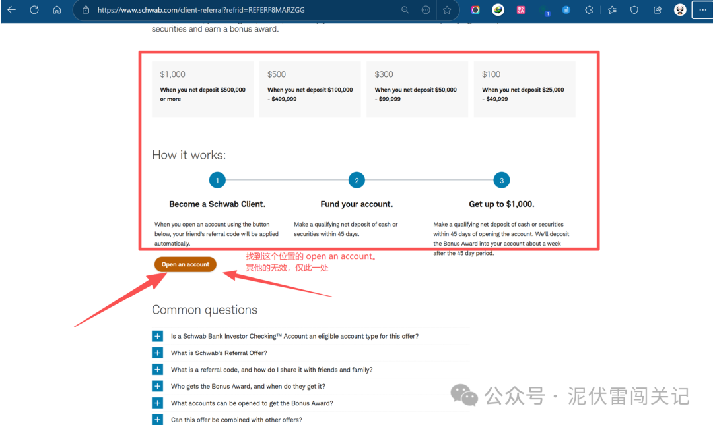Reload the Schwab referral page
Image resolution: width=713 pixels, height=425 pixels.
(x=34, y=9)
